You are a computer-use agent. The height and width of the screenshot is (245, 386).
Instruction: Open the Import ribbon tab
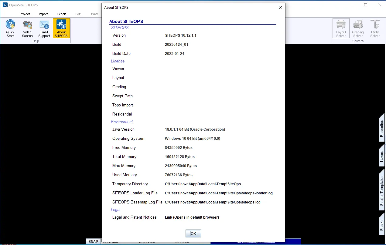point(43,14)
